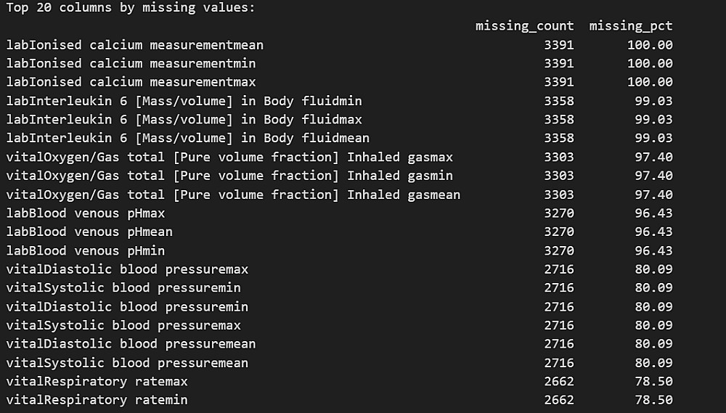Click the vitalRespiratory ratemax row label
Screen dimensions: 726x413
(x=97, y=382)
